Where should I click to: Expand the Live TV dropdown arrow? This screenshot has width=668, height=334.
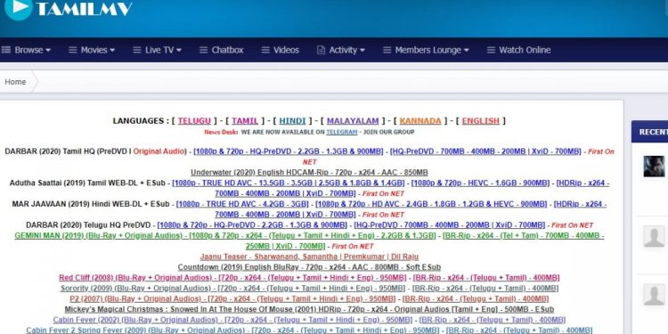click(178, 50)
